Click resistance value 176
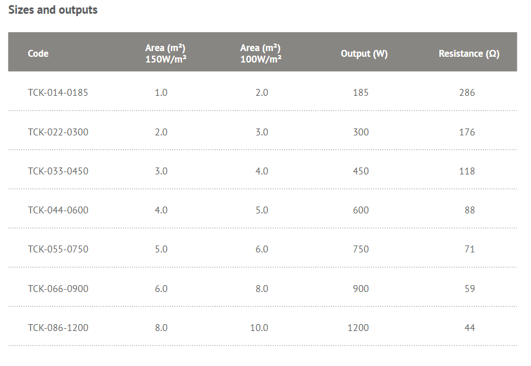 tap(467, 132)
